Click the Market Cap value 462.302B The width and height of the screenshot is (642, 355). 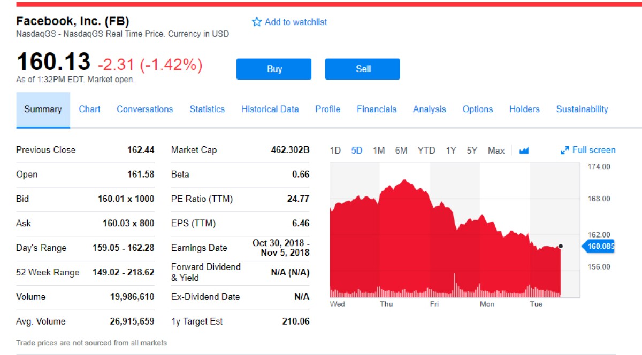click(290, 150)
